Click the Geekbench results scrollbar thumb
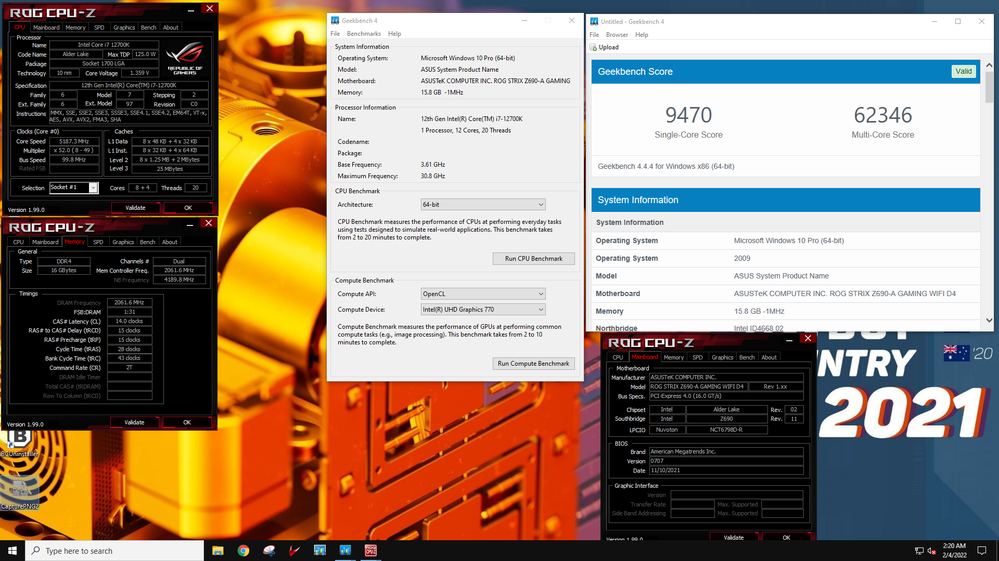999x561 pixels. coord(989,87)
